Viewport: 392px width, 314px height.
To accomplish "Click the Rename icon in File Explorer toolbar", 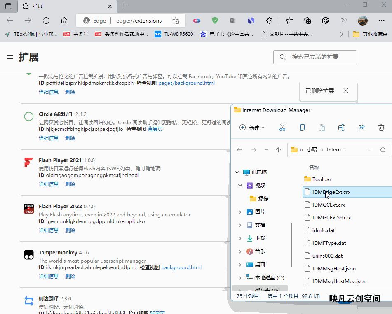I will 341,128.
